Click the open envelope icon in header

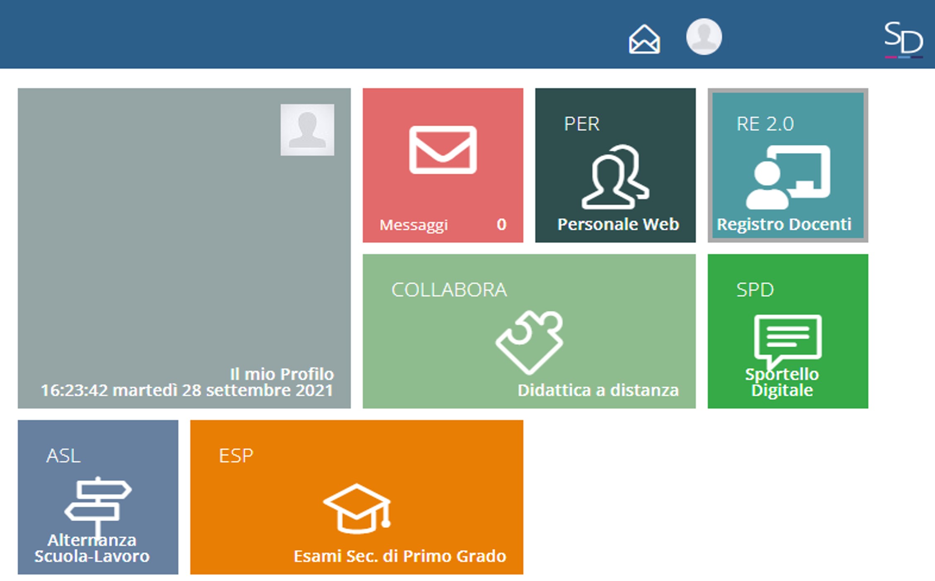[644, 40]
